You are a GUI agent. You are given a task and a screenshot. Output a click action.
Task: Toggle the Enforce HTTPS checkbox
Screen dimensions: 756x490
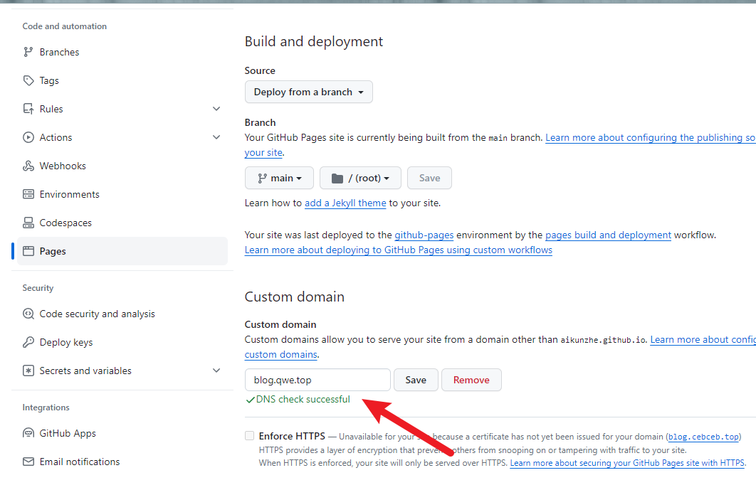coord(249,436)
